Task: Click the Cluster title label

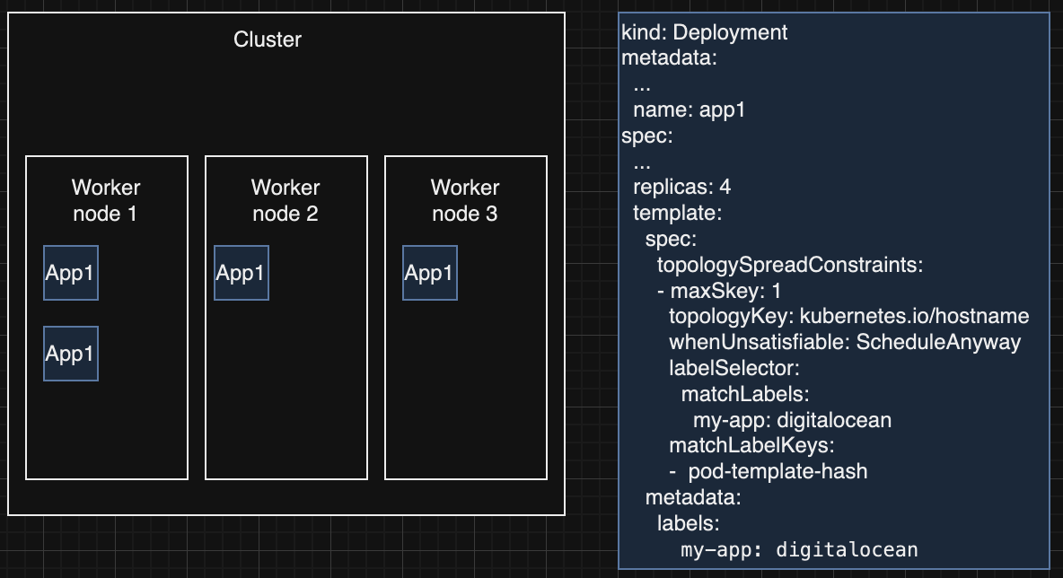Action: 268,39
